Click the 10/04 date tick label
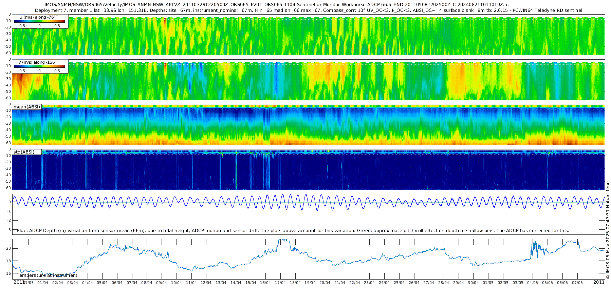Viewport: 611px width, 288px height. click(x=176, y=283)
